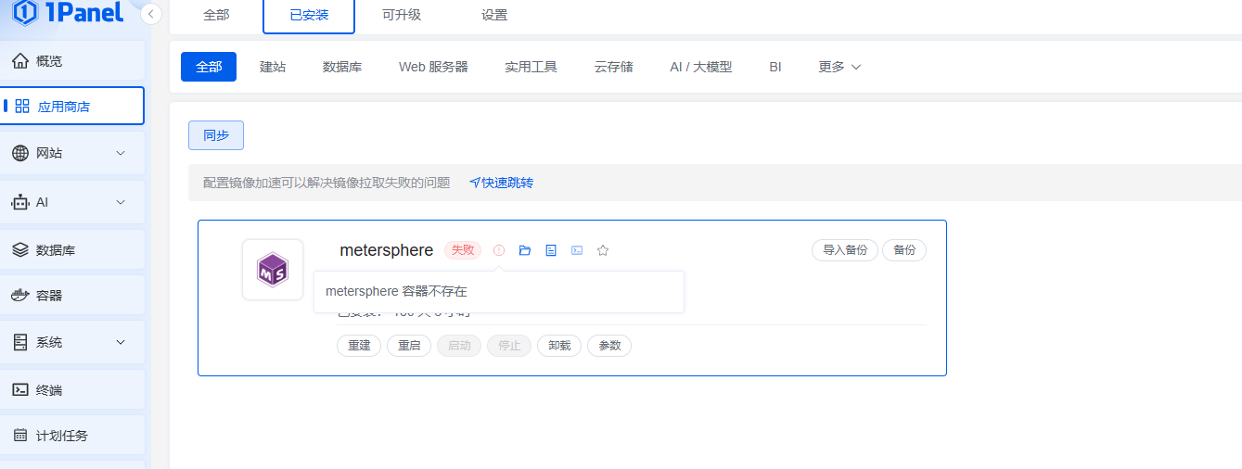Click the red error info icon
This screenshot has width=1242, height=469.
[499, 250]
